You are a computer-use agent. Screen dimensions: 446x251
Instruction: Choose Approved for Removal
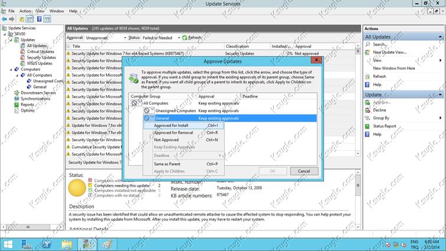coord(183,133)
